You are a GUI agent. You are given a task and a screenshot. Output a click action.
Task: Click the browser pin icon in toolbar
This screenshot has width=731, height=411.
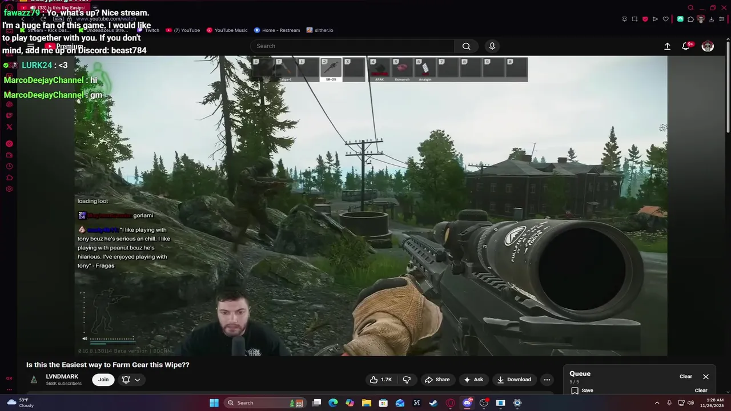[624, 19]
